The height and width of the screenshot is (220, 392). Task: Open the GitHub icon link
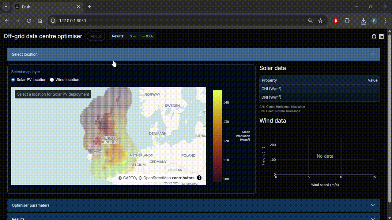tap(374, 37)
